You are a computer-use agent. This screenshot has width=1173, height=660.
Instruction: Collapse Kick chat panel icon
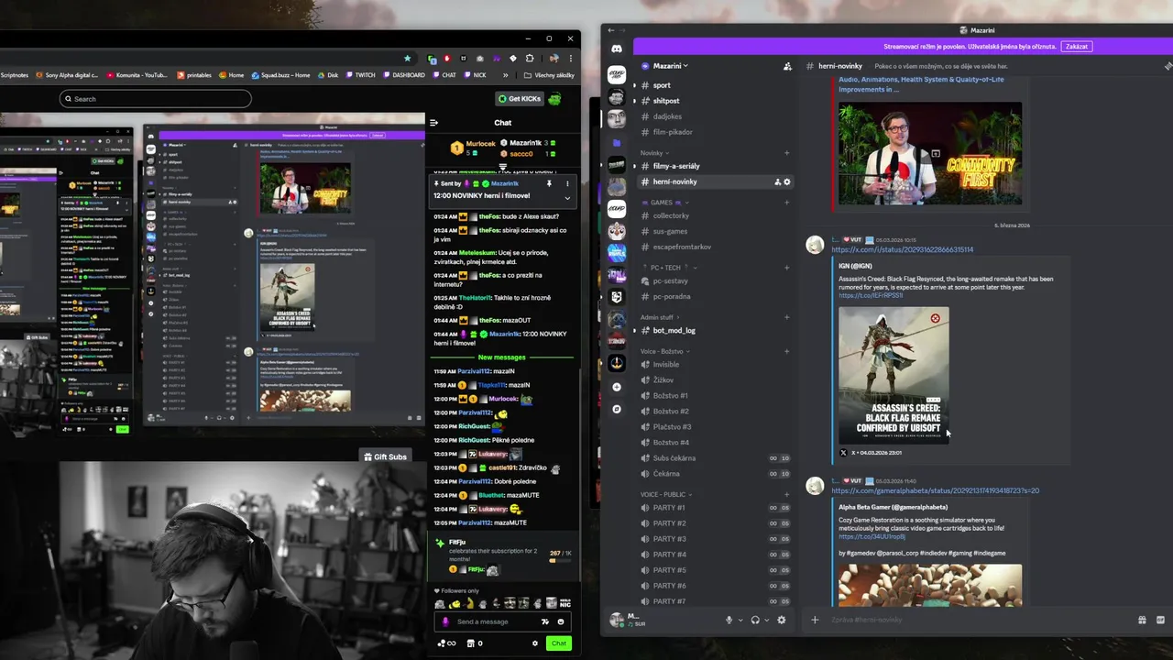433,123
